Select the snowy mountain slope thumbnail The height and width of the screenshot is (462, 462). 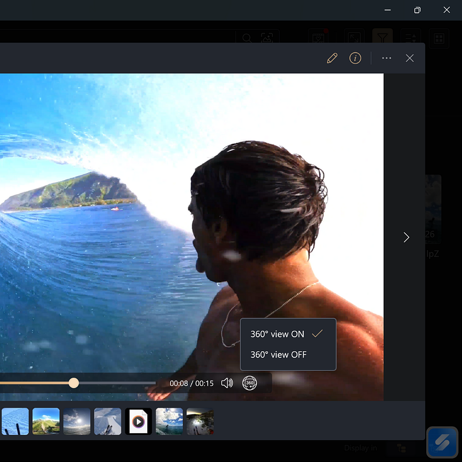(107, 422)
